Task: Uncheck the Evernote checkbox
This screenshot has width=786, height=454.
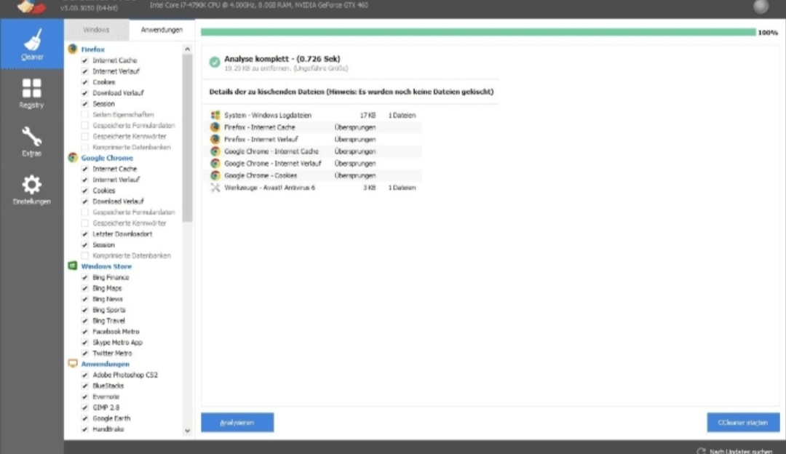Action: click(x=84, y=397)
